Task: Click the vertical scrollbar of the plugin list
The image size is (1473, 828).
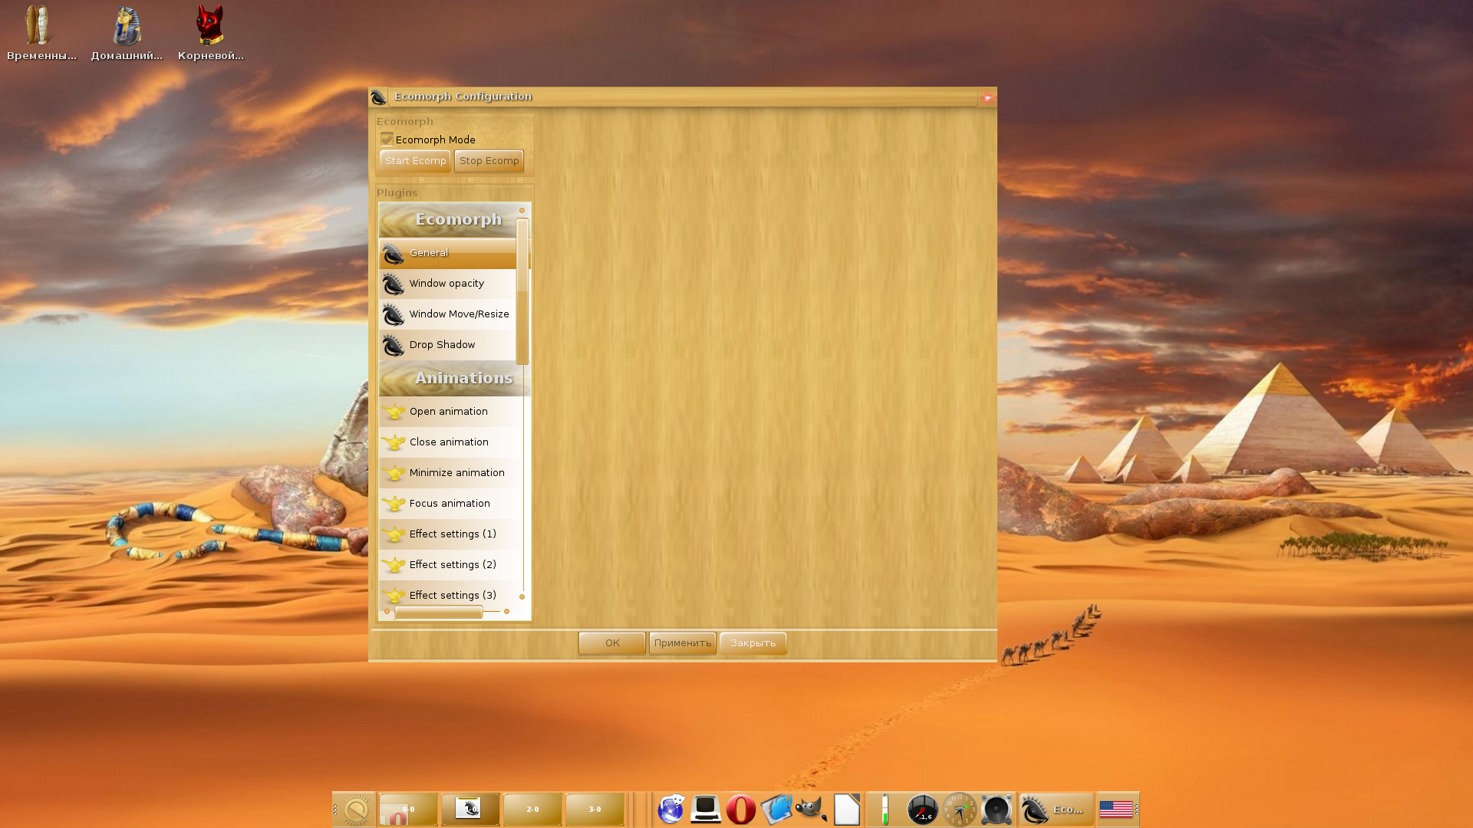Action: (x=522, y=291)
